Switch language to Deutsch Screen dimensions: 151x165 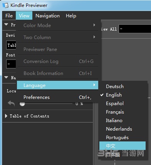coord(122,87)
